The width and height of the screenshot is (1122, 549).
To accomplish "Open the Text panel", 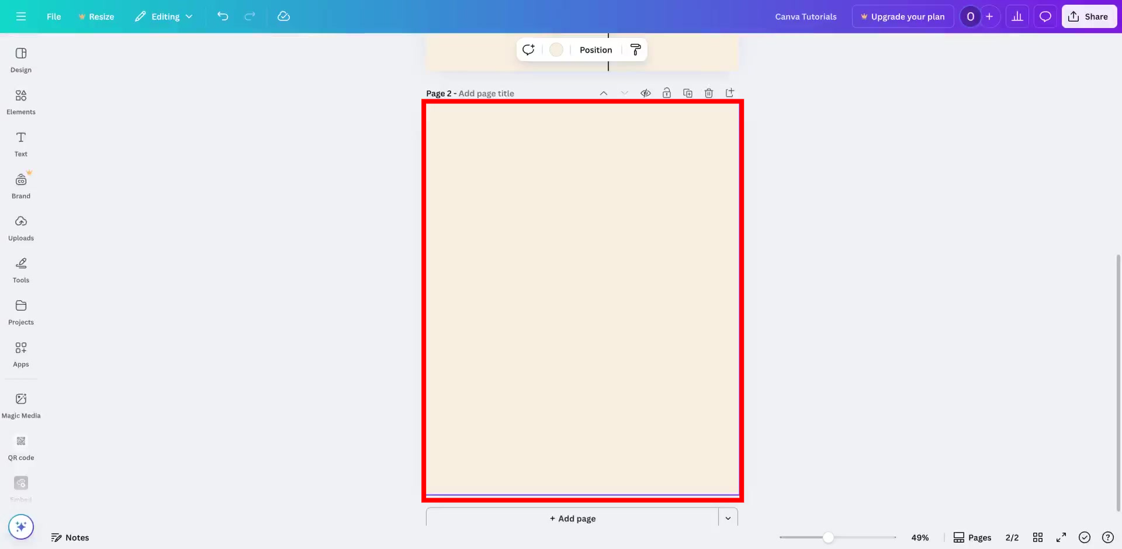I will pos(21,143).
